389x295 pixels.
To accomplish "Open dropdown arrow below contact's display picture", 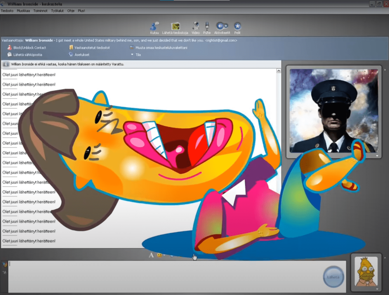I will (377, 156).
